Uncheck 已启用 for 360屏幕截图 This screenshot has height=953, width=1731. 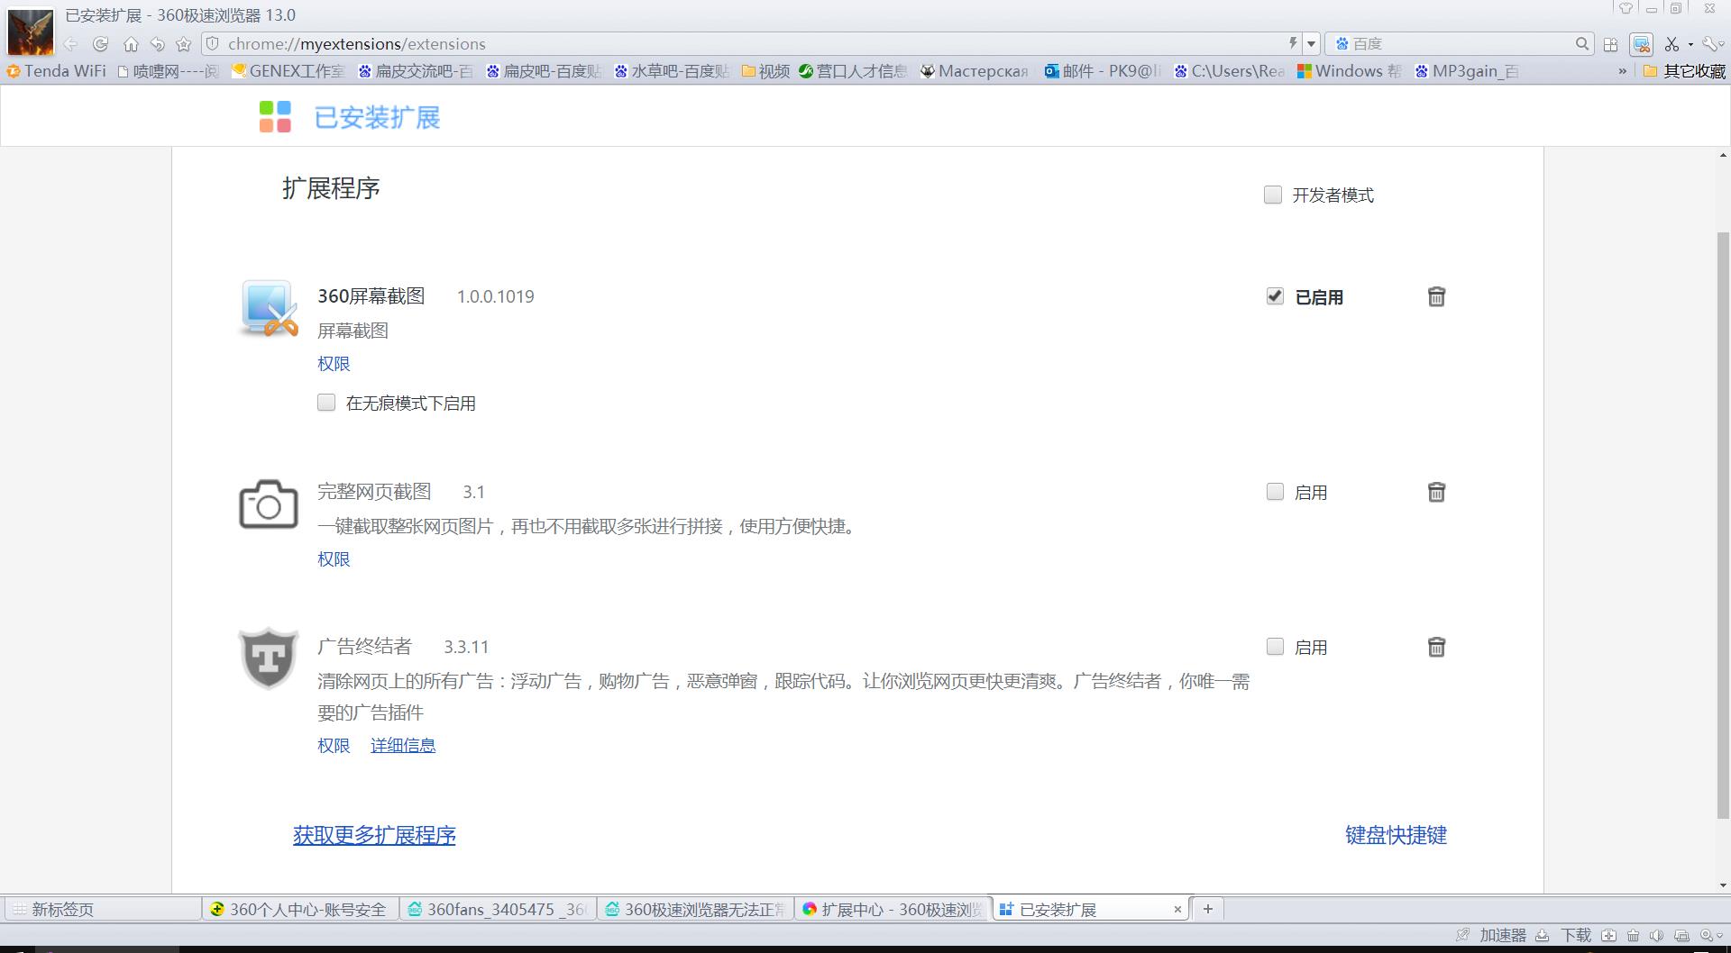(1275, 296)
